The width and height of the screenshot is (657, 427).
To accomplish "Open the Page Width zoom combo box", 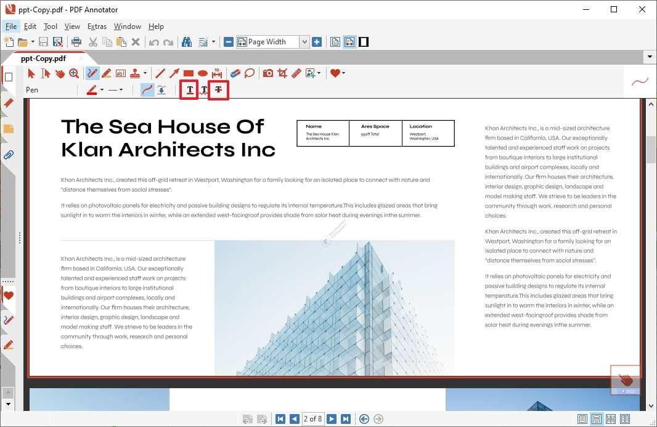I will pyautogui.click(x=273, y=42).
